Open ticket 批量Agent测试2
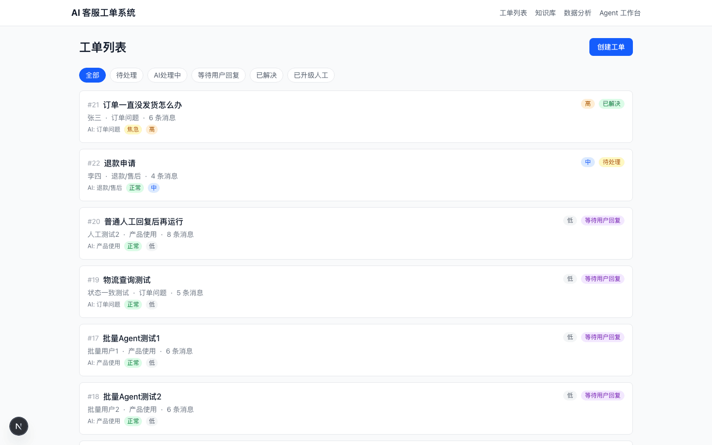Screen dimensions: 712x445 click(x=133, y=397)
